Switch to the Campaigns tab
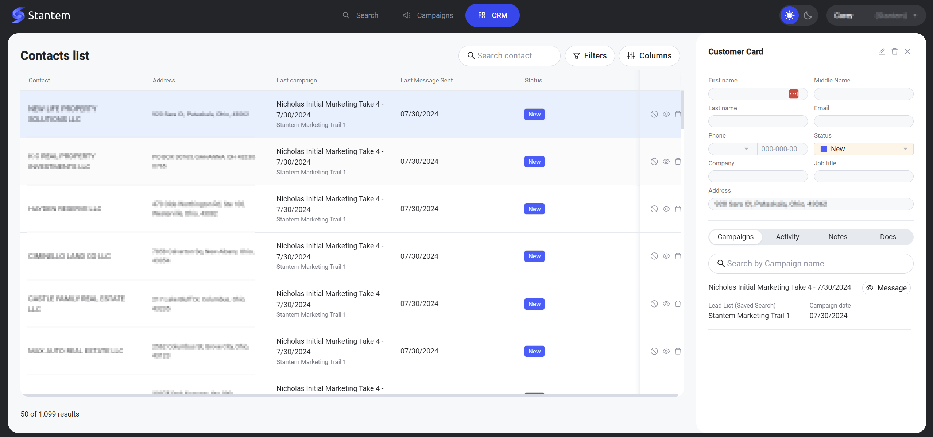 (735, 237)
